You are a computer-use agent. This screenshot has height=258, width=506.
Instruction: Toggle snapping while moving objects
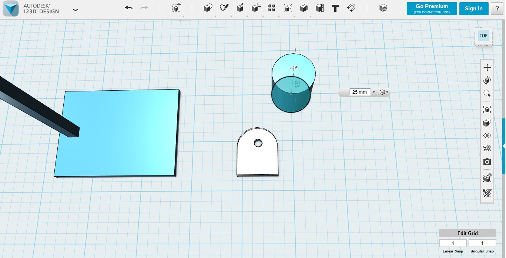point(487,178)
